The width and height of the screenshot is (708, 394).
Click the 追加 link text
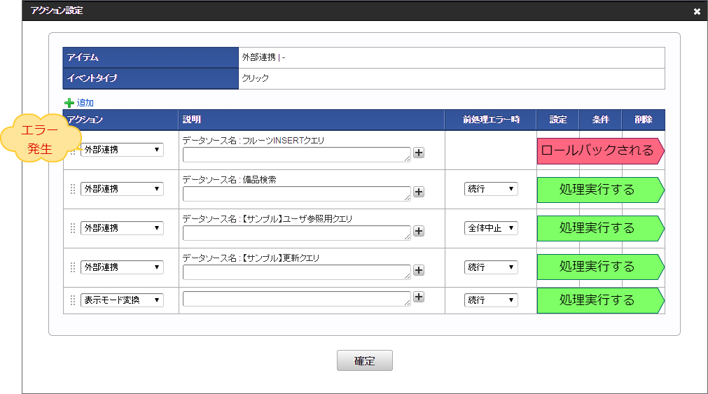pyautogui.click(x=85, y=103)
